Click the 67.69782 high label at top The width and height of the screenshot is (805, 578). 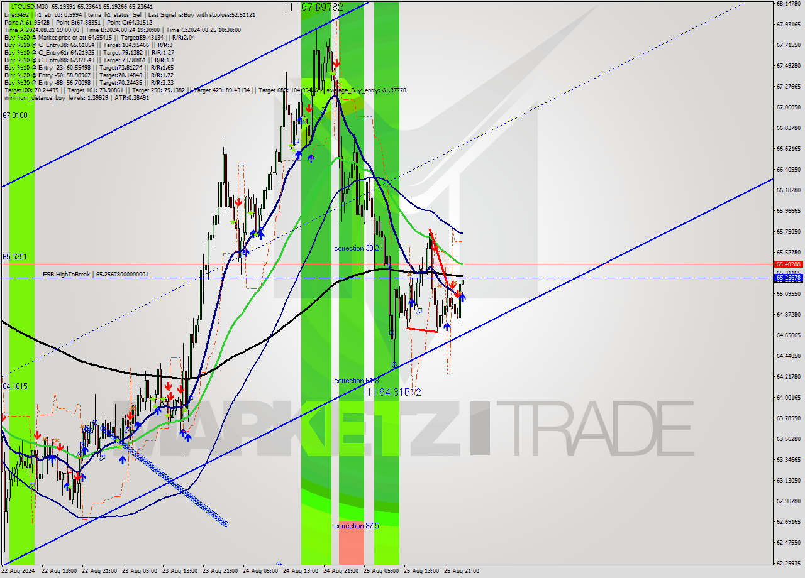click(314, 7)
